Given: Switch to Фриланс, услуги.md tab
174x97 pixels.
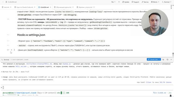Looking at the screenshot, I should tap(85, 7).
